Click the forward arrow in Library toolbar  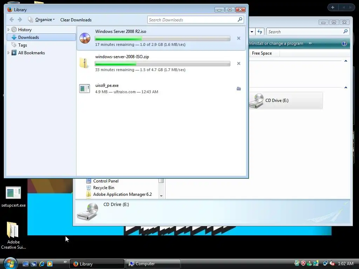coord(20,20)
